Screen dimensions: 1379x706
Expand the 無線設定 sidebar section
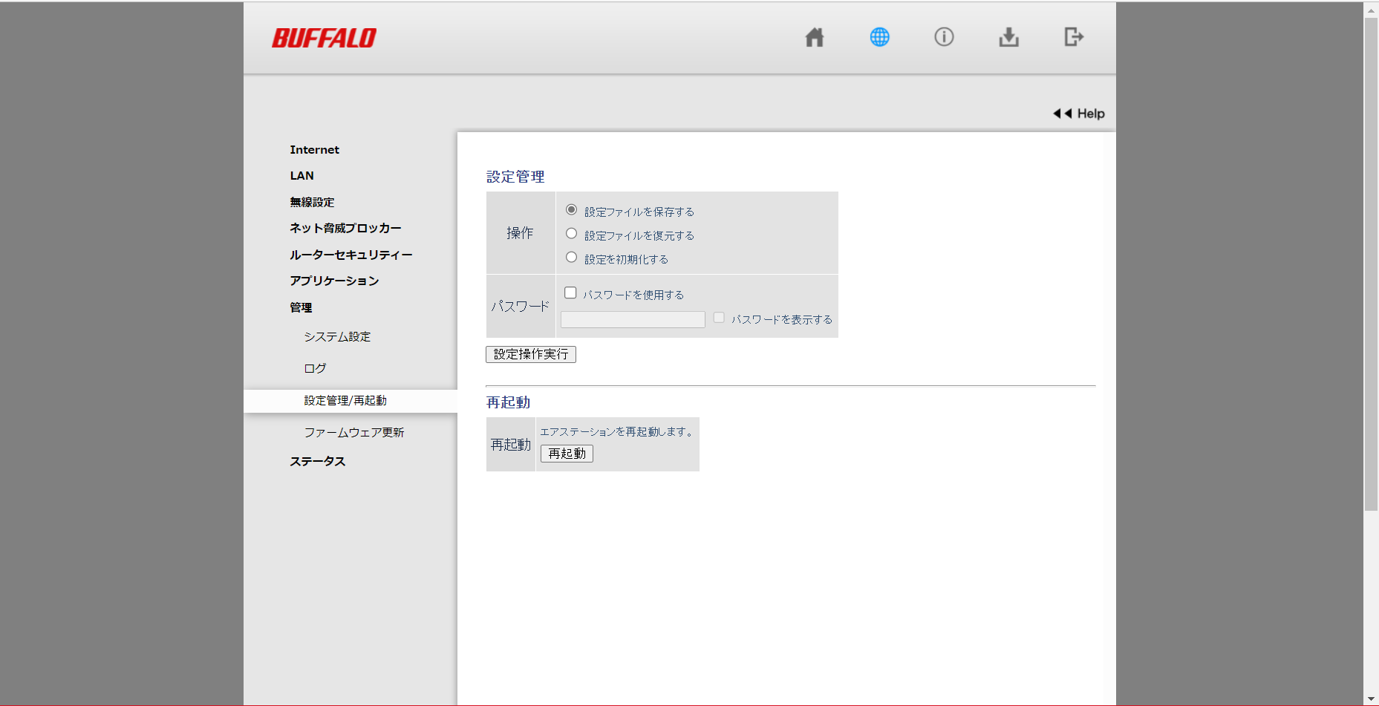pos(312,202)
